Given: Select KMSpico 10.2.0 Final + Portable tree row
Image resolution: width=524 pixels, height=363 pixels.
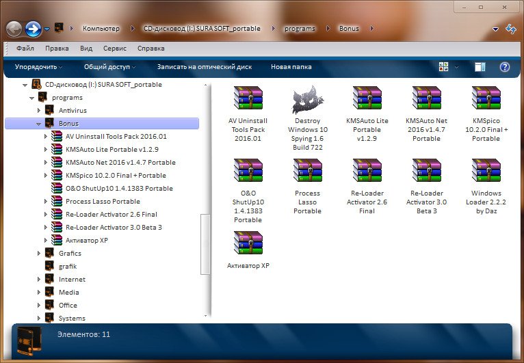Looking at the screenshot, I should 116,175.
